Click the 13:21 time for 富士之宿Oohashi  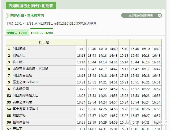[81, 82]
